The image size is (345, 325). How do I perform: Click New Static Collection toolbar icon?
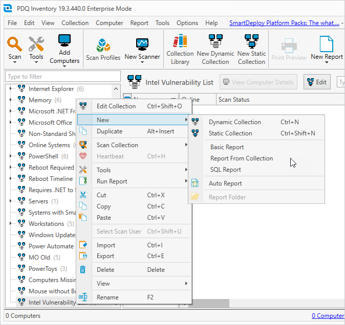(x=251, y=41)
